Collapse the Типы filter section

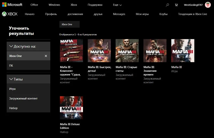point(11,79)
